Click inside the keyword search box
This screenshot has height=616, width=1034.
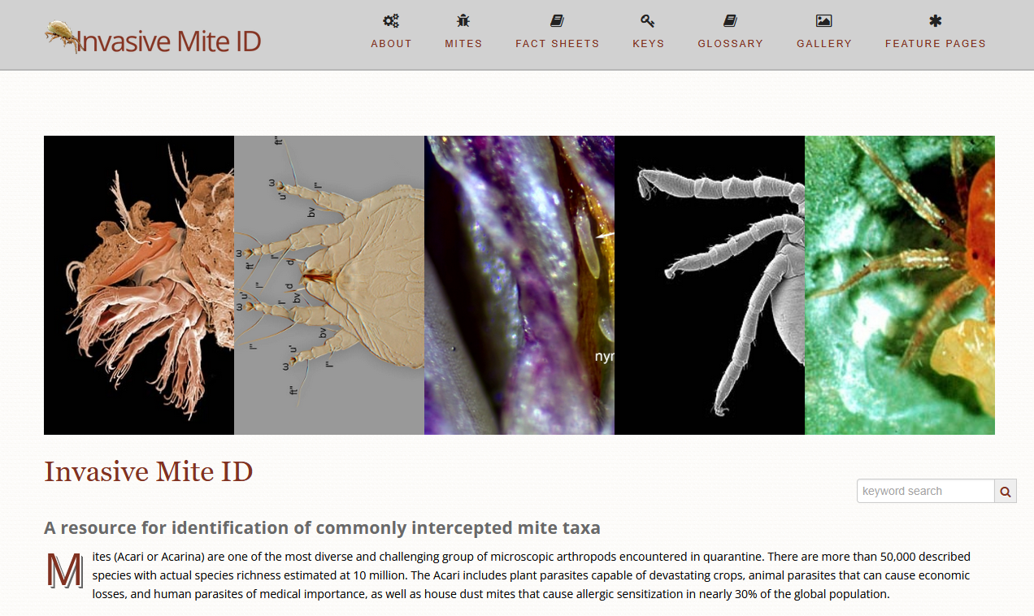(x=925, y=491)
